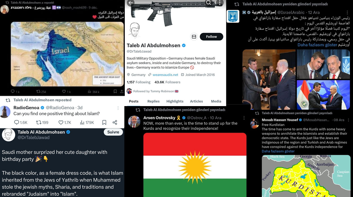Expand 'Daha fazlasını göster' in the IsraelArabic post
The width and height of the screenshot is (353, 197).
coord(317,45)
